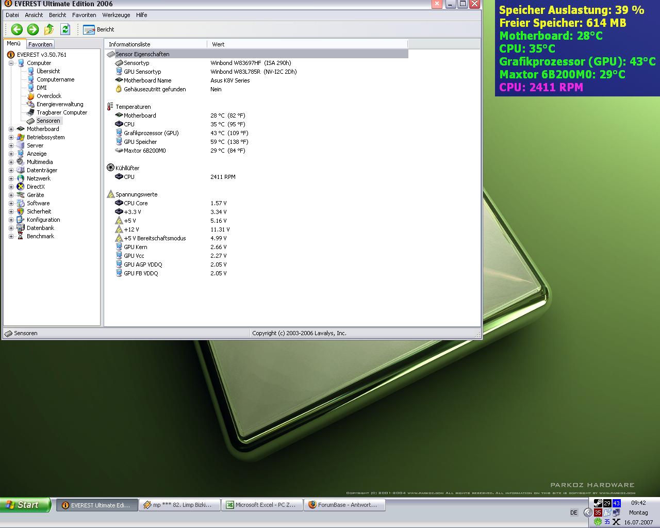Open the Windows Start button
The image size is (660, 528).
(25, 505)
